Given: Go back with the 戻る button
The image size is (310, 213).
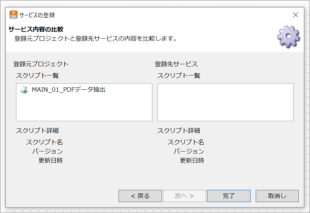Looking at the screenshot, I should click(x=140, y=196).
